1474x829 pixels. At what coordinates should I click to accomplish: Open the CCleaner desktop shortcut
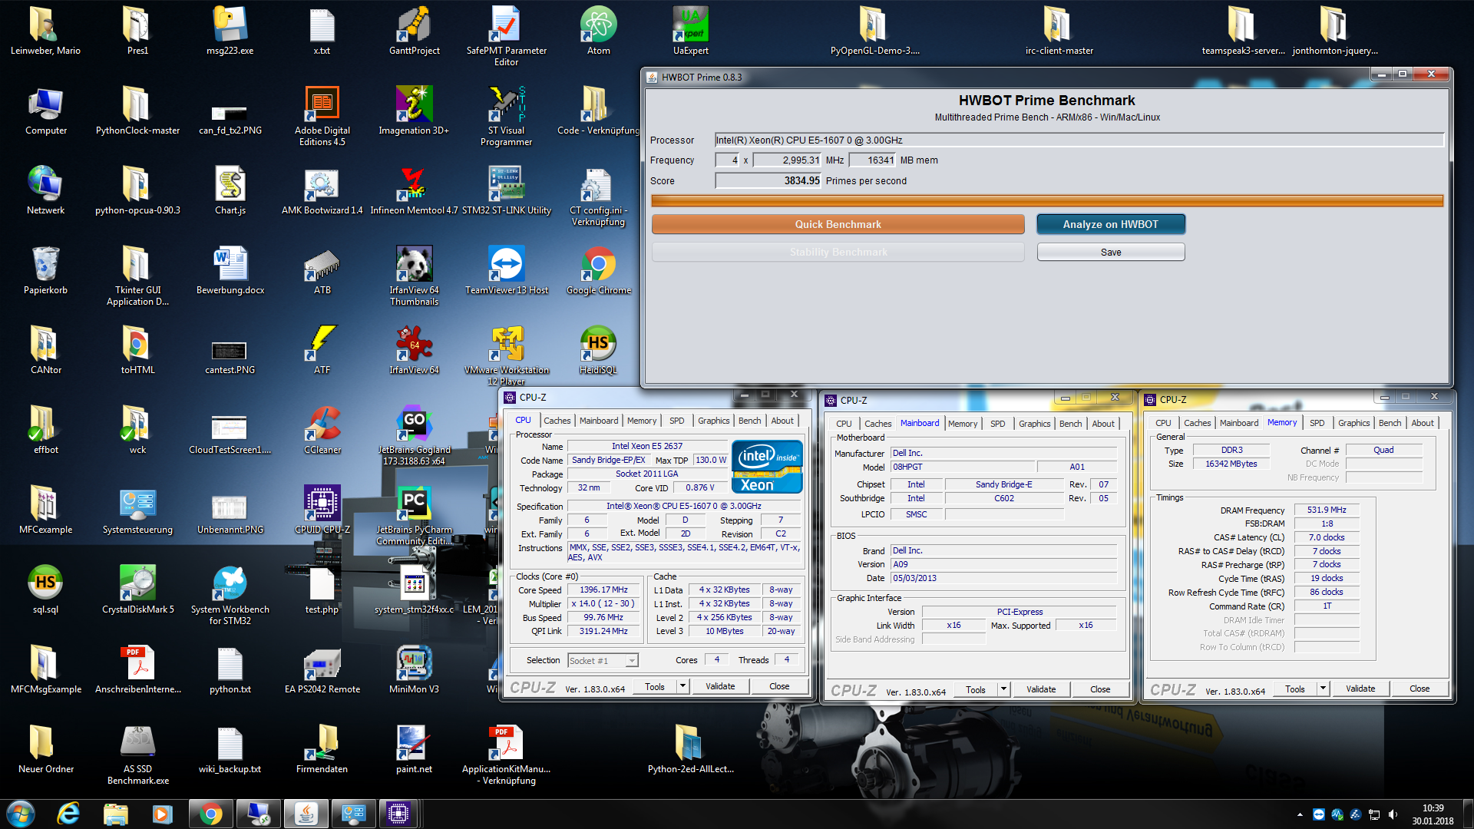(322, 430)
